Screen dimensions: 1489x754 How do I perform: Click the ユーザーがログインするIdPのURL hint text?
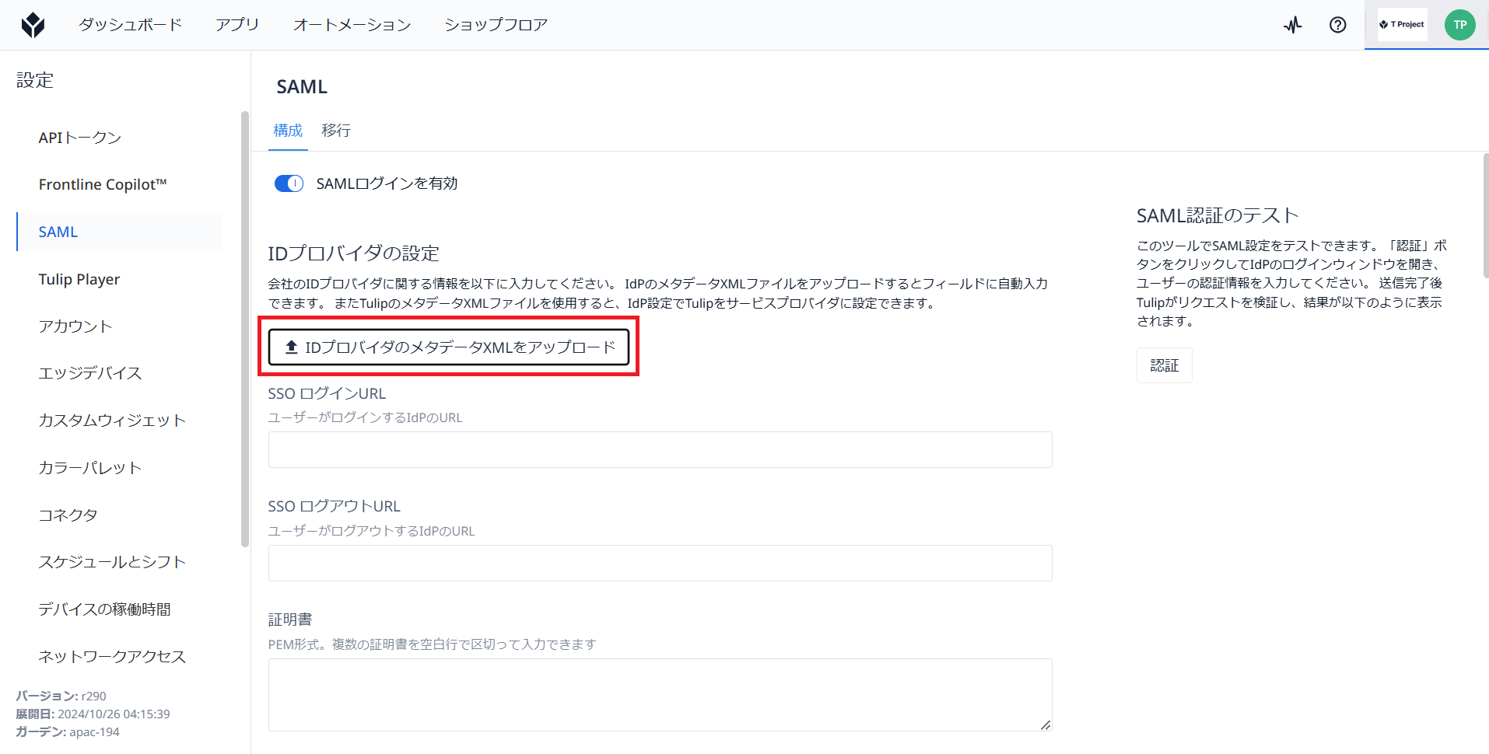point(366,418)
